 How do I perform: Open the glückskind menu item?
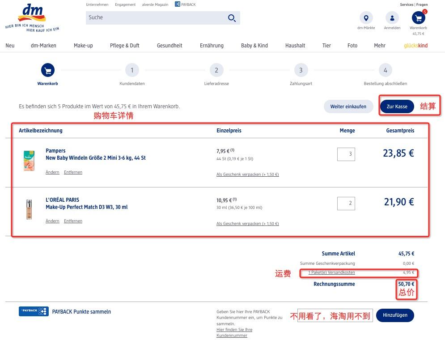click(x=416, y=46)
